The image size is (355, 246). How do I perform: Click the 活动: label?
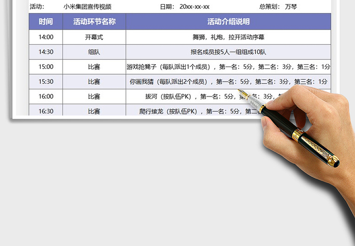coord(37,7)
